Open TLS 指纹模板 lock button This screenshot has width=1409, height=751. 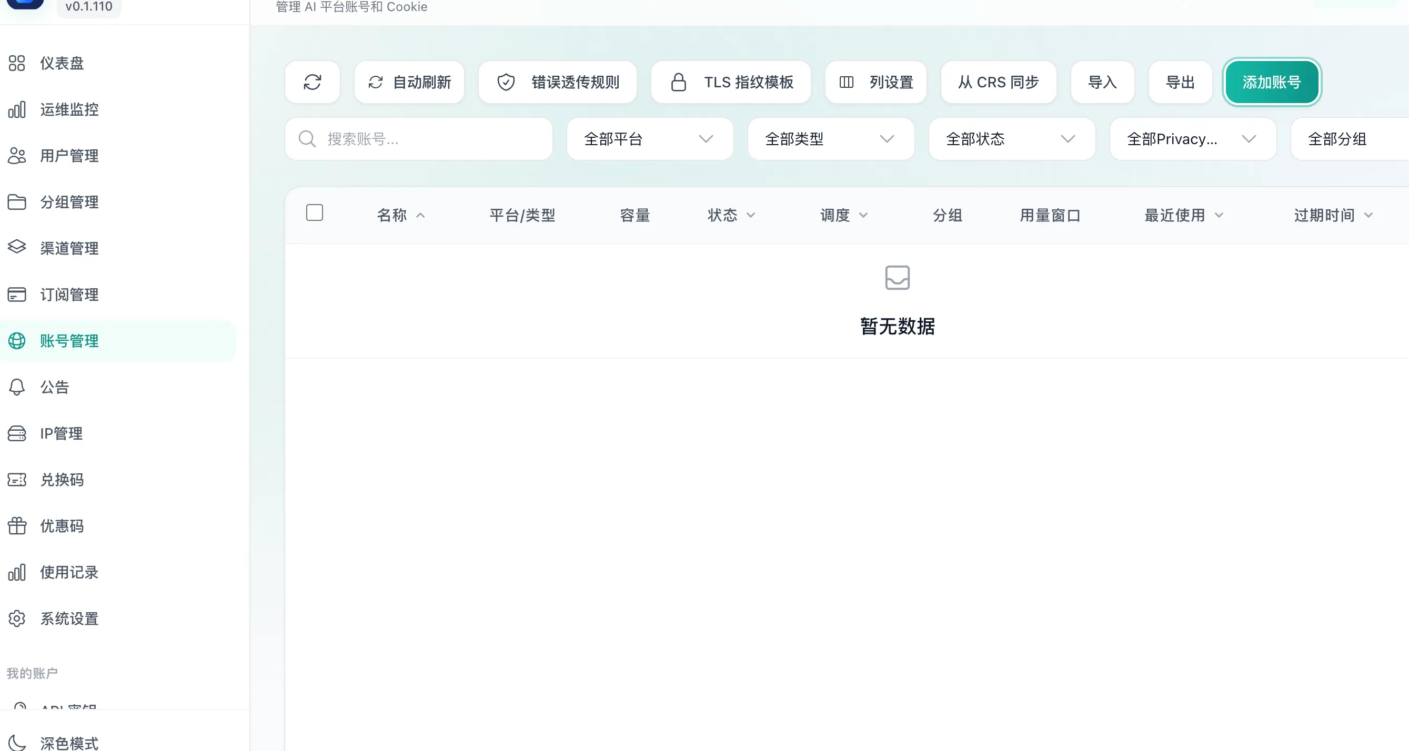731,82
